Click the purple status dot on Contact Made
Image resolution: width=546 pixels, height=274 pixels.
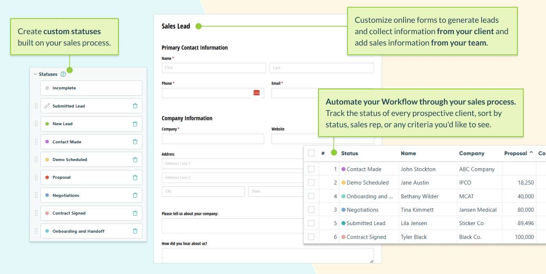coord(48,142)
